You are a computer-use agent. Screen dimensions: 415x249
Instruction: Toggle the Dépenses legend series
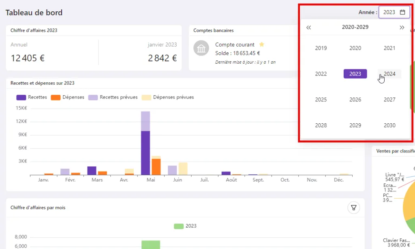[68, 97]
